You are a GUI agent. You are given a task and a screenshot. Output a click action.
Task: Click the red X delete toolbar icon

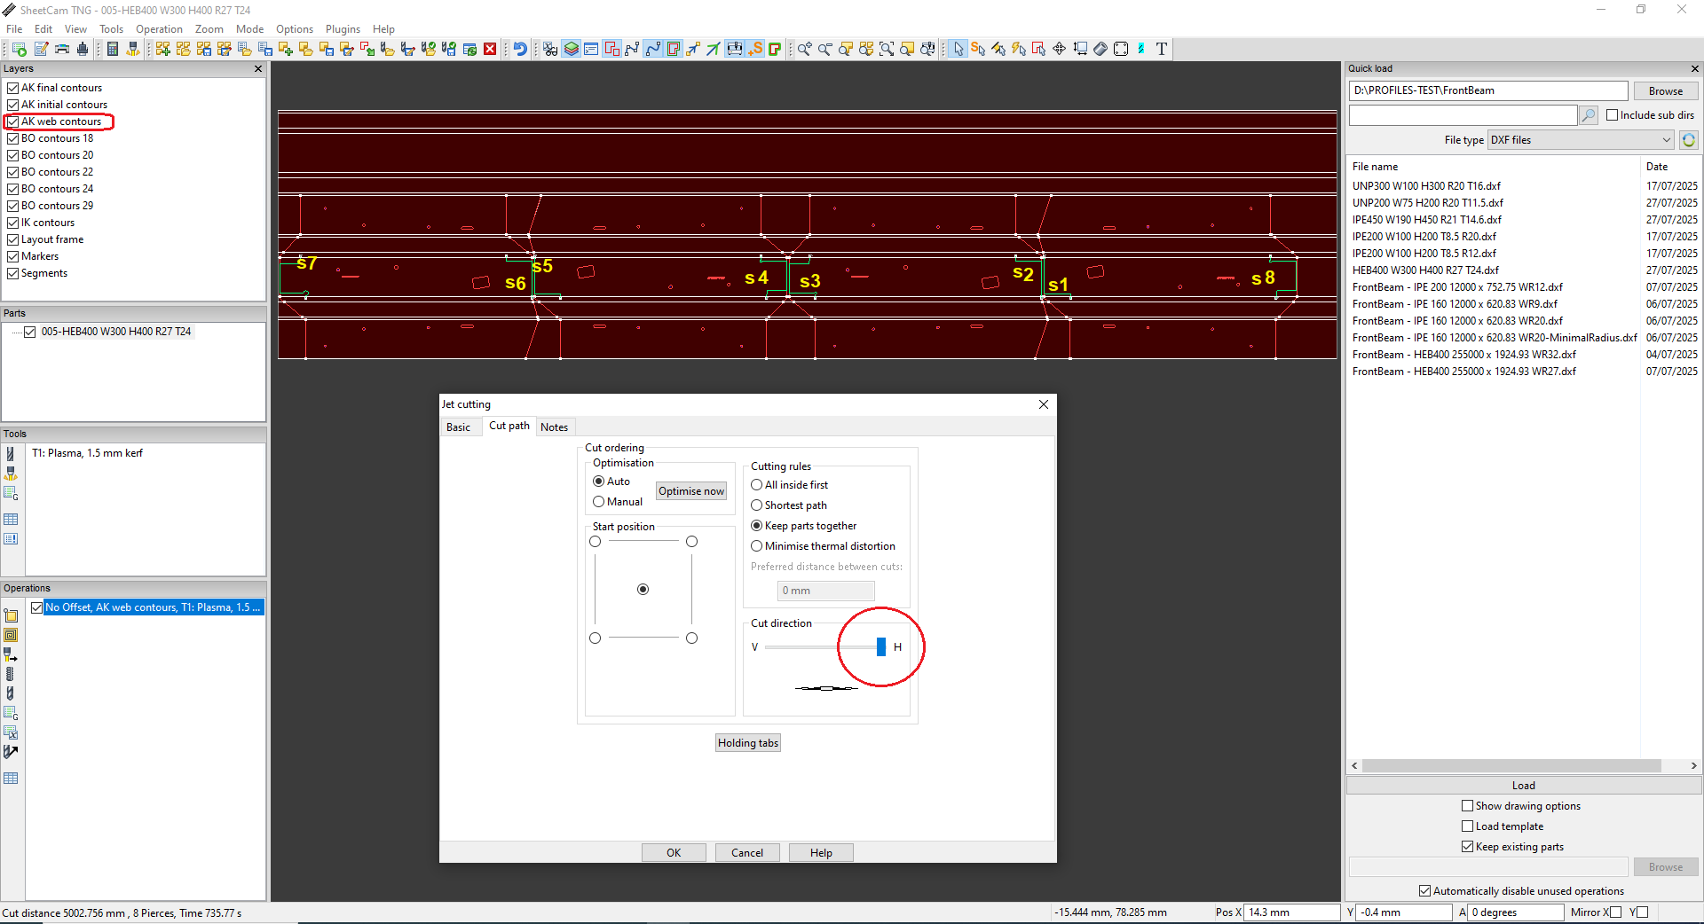click(490, 50)
